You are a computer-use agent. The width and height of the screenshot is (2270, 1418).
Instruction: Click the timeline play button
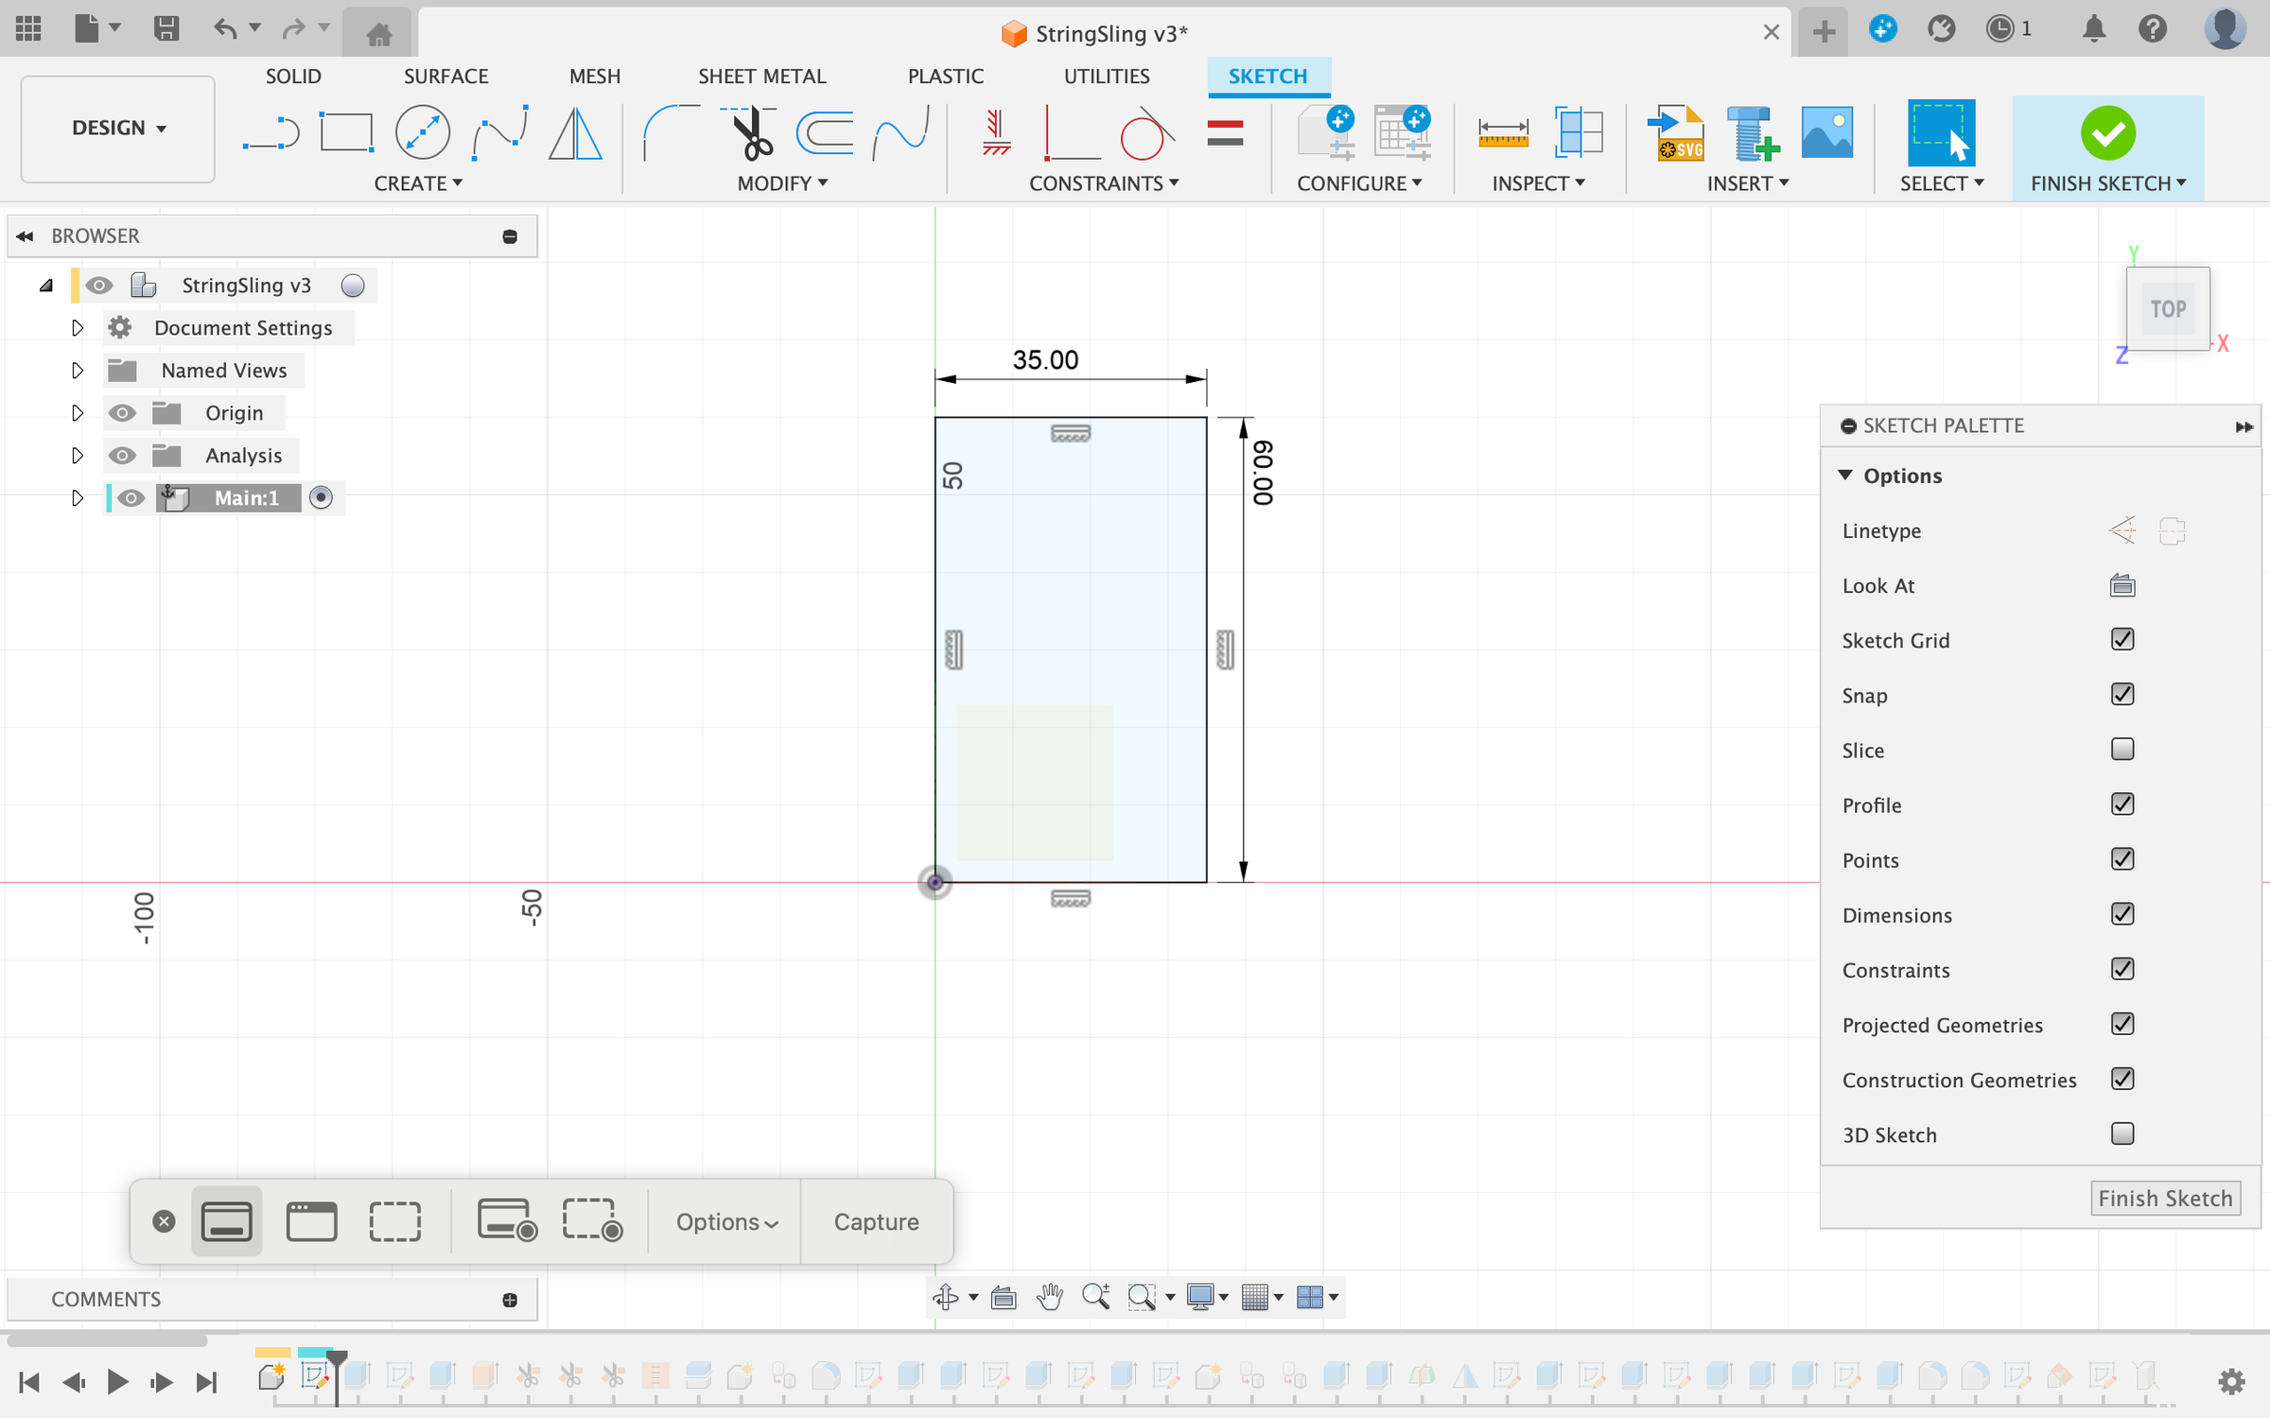[x=117, y=1382]
